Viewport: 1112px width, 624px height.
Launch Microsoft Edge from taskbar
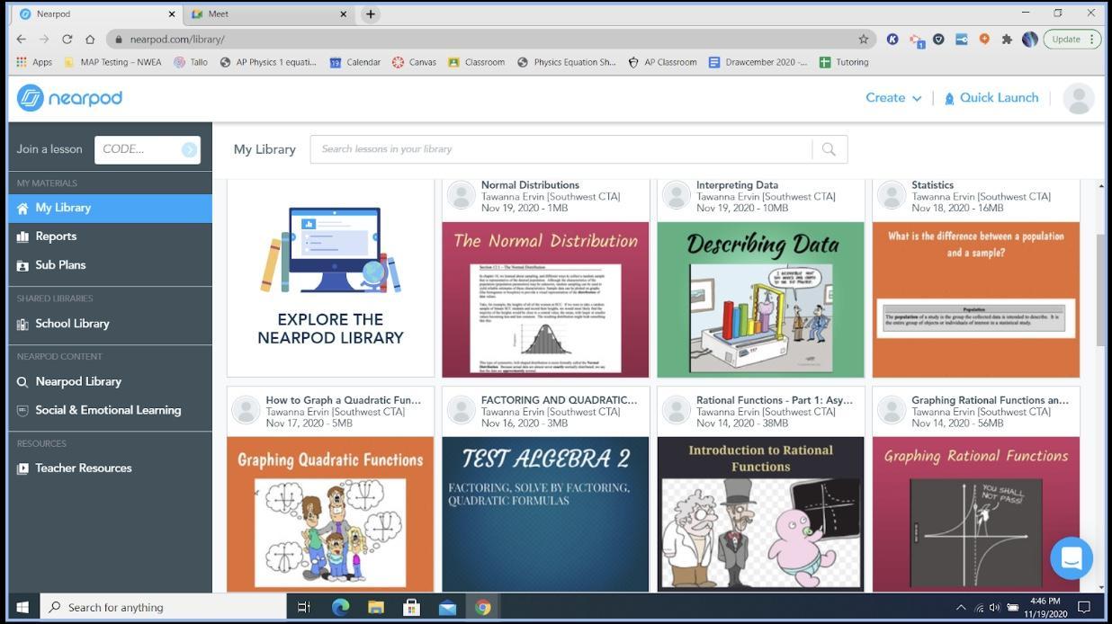340,607
